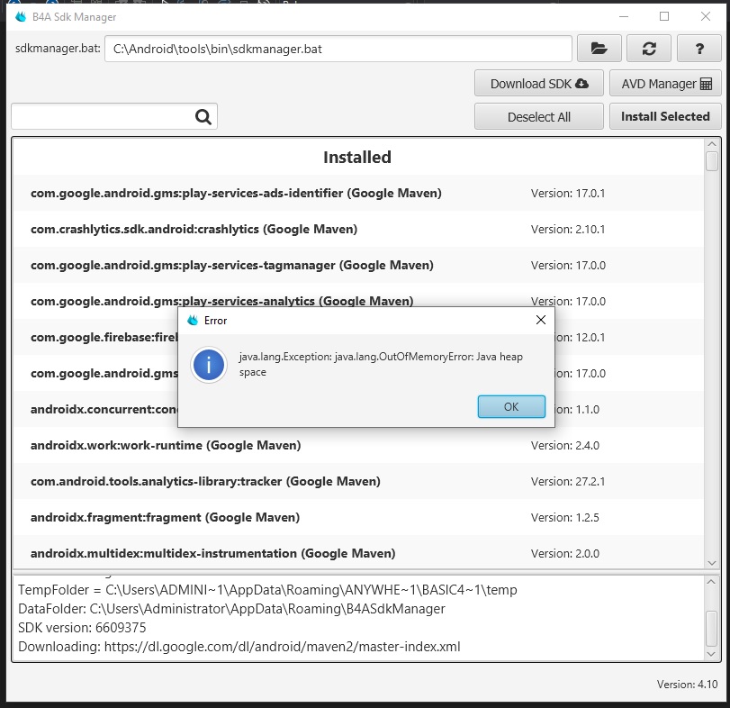Click package list scrollbar up arrow
Viewport: 730px width, 708px height.
[x=711, y=144]
